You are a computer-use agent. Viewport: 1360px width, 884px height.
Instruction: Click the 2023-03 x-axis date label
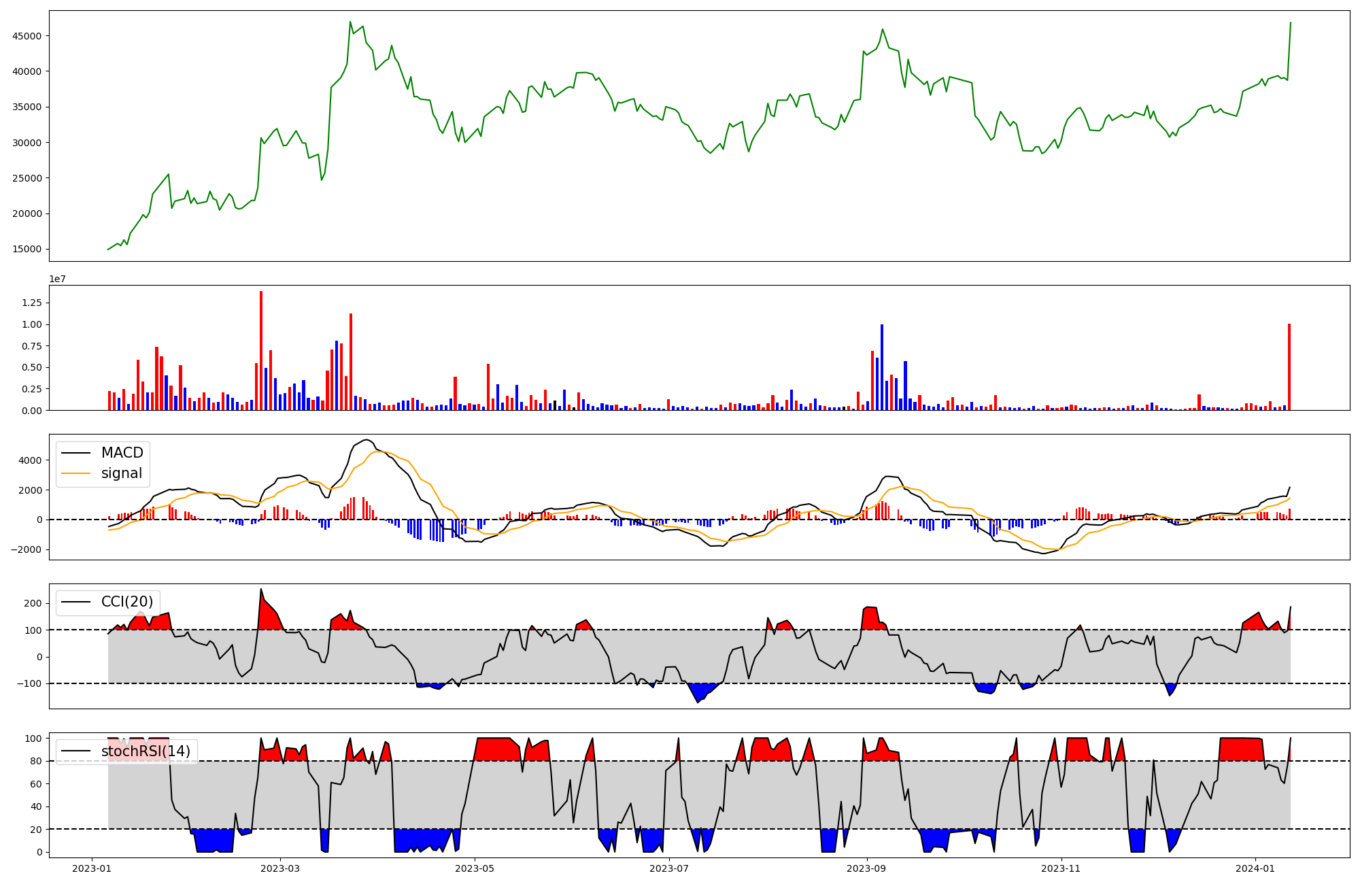[x=280, y=868]
